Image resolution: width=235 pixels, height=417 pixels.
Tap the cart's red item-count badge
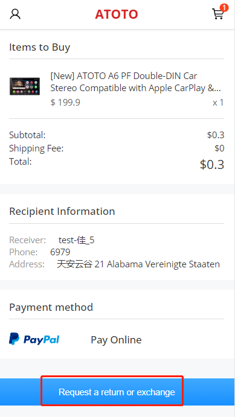[224, 8]
